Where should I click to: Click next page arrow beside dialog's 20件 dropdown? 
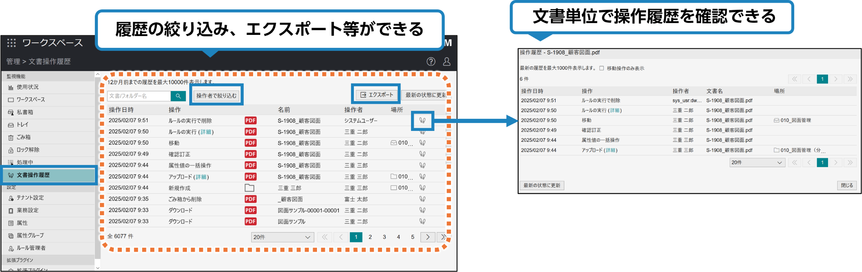click(836, 162)
